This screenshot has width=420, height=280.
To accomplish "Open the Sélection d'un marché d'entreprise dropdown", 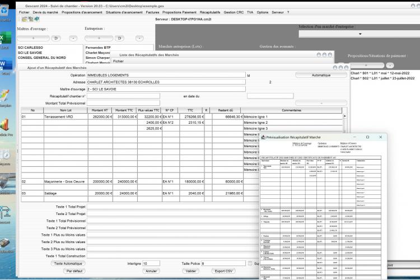I will (x=360, y=34).
